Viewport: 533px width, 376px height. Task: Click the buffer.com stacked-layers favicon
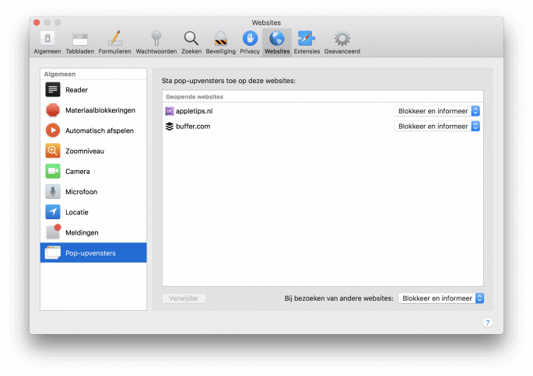tap(170, 126)
